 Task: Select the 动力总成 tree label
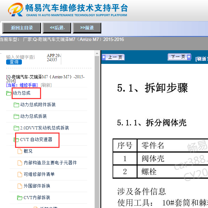[22, 93]
